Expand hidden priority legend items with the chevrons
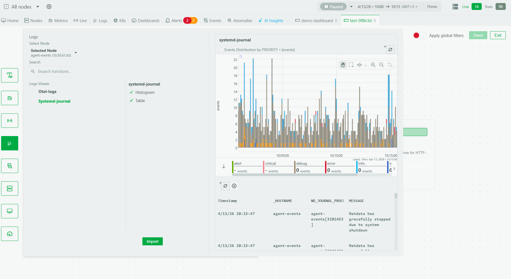 click(x=395, y=168)
